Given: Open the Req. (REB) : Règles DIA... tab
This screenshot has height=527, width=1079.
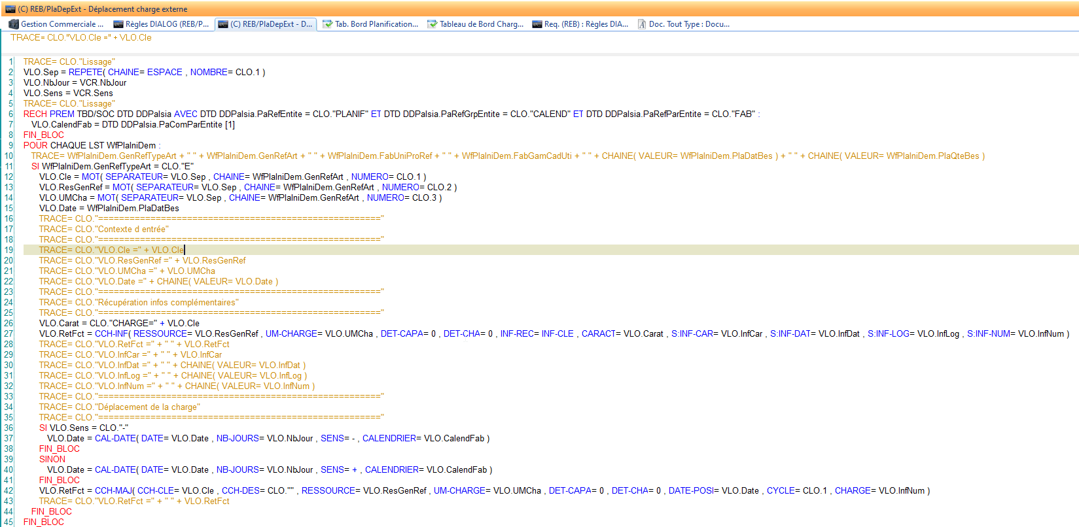Looking at the screenshot, I should [x=586, y=24].
